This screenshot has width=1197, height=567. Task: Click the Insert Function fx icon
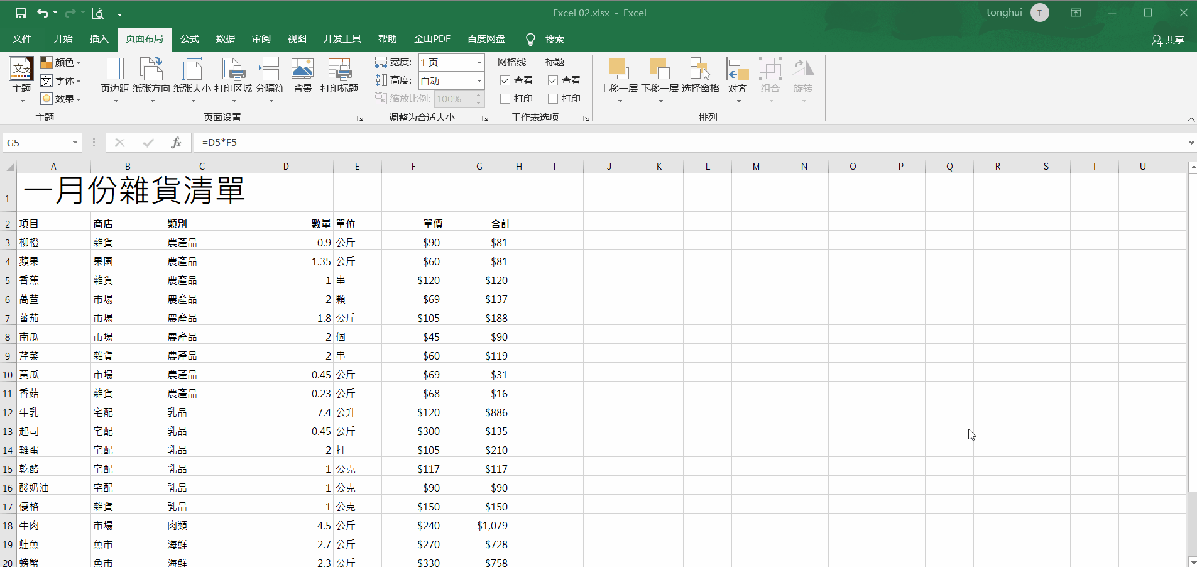pyautogui.click(x=176, y=143)
